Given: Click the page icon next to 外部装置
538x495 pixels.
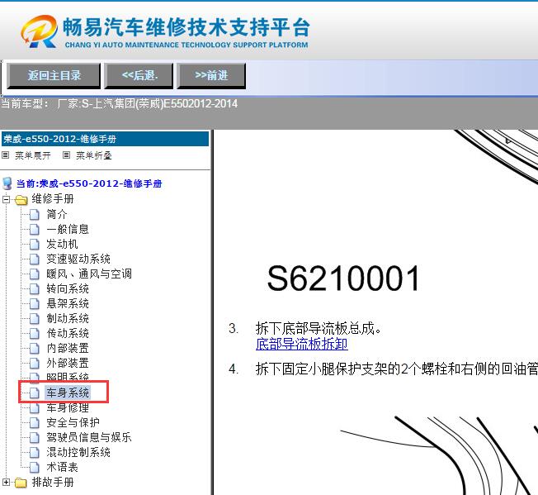Looking at the screenshot, I should 35,363.
